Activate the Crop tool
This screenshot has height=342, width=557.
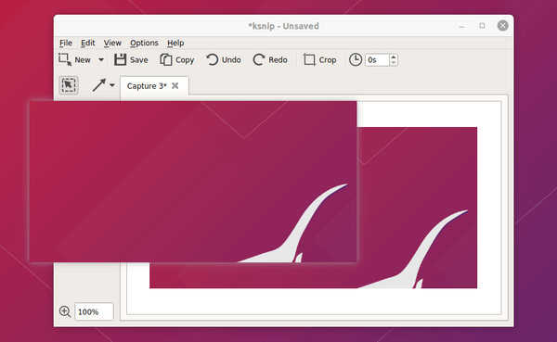[x=309, y=59]
